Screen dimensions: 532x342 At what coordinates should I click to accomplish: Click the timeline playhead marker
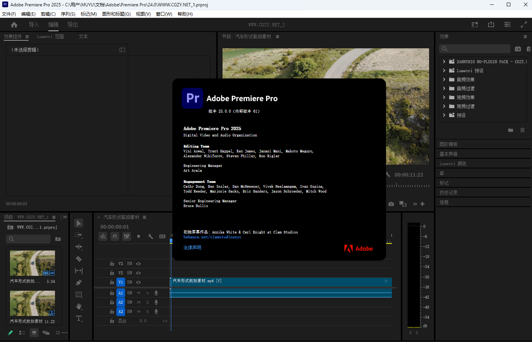[x=171, y=241]
